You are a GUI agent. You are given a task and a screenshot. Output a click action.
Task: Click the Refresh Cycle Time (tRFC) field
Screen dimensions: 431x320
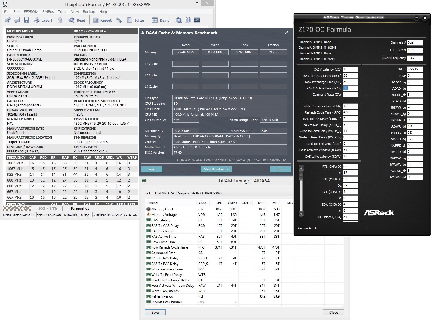pos(350,112)
